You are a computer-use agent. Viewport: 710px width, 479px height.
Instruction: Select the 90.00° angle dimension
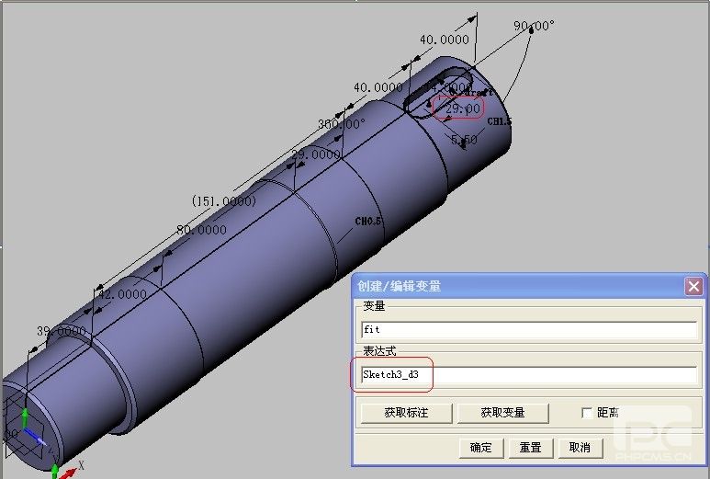click(534, 26)
